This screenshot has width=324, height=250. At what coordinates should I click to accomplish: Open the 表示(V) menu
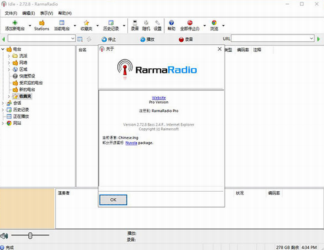tap(47, 13)
